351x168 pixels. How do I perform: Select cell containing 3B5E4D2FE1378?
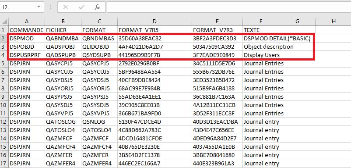coord(154,155)
